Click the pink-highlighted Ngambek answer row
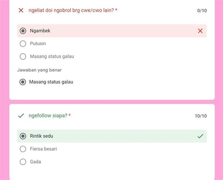 coord(112,31)
